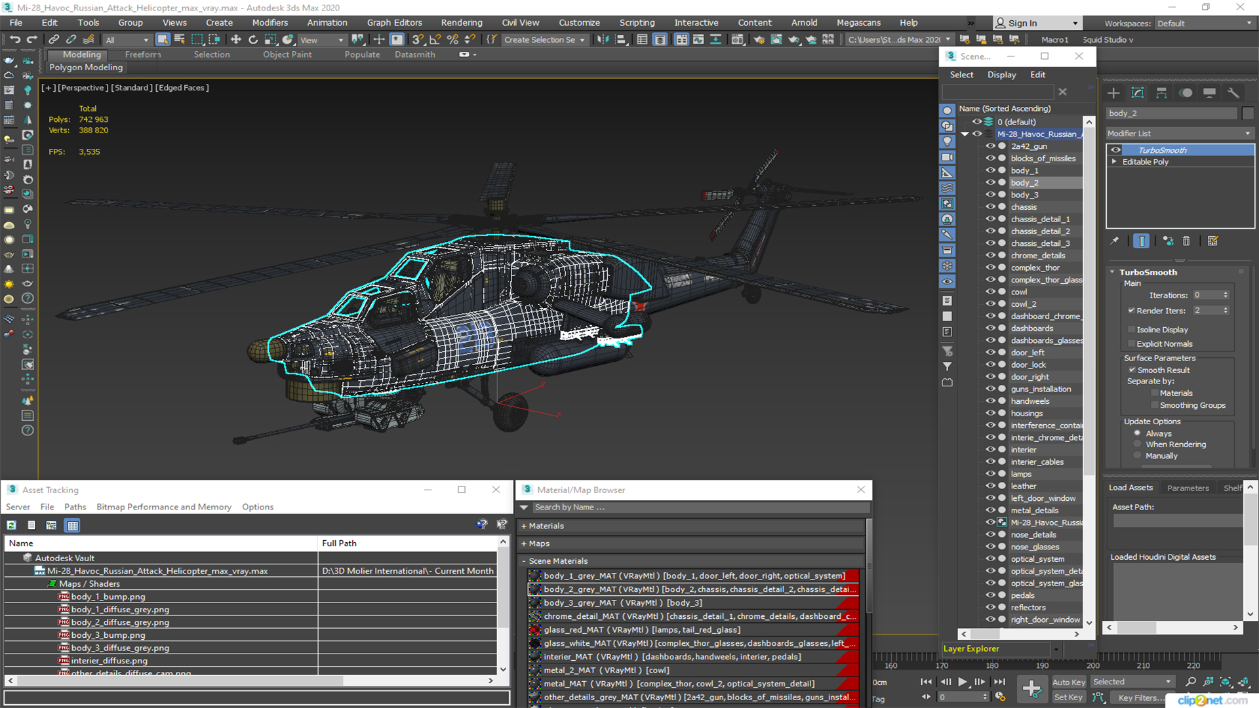1259x708 pixels.
Task: Click the Pin Stack icon
Action: 1114,241
